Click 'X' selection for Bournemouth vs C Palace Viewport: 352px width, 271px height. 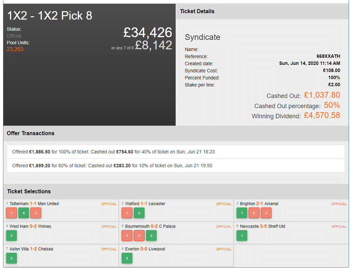(139, 236)
